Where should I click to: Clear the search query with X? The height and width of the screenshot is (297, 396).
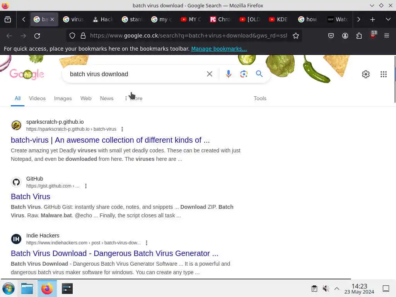coord(209,74)
